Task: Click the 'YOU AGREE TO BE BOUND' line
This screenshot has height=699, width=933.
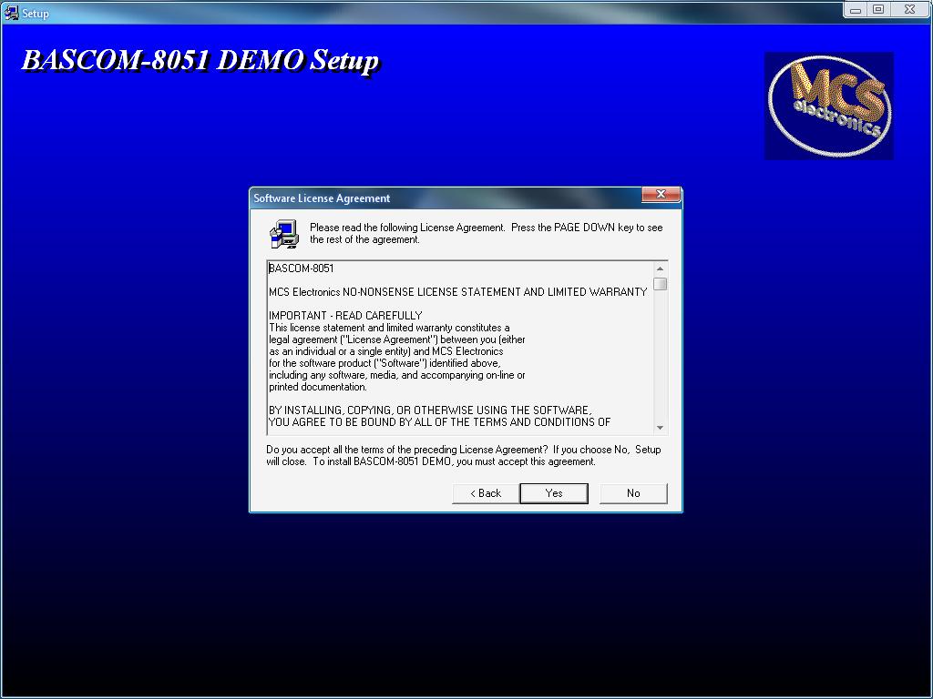Action: 440,422
